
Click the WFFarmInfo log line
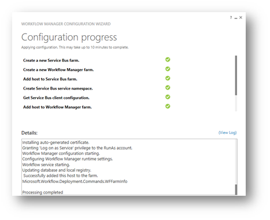point(75,181)
